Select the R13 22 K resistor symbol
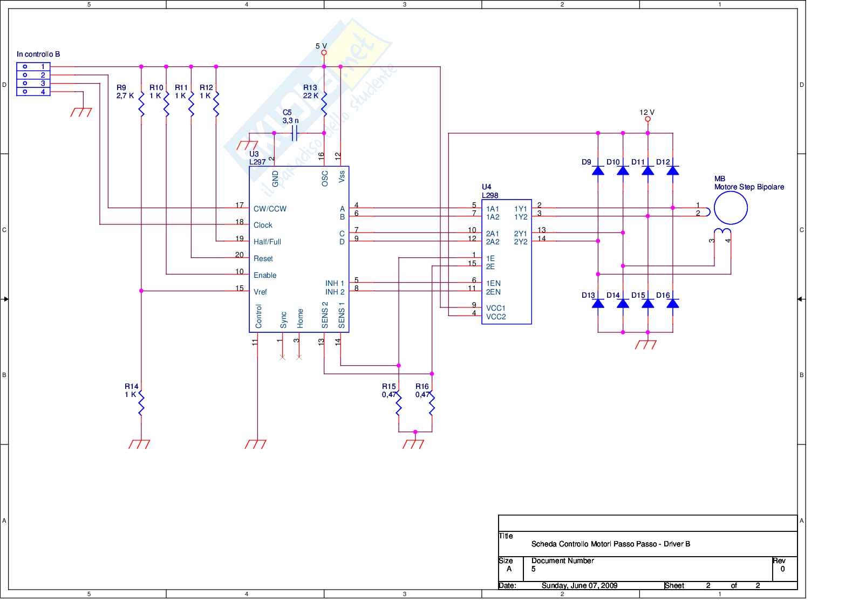The width and height of the screenshot is (852, 602). pos(324,104)
